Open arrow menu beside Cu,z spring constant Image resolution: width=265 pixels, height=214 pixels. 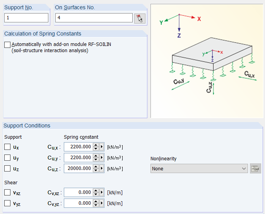[102, 168]
